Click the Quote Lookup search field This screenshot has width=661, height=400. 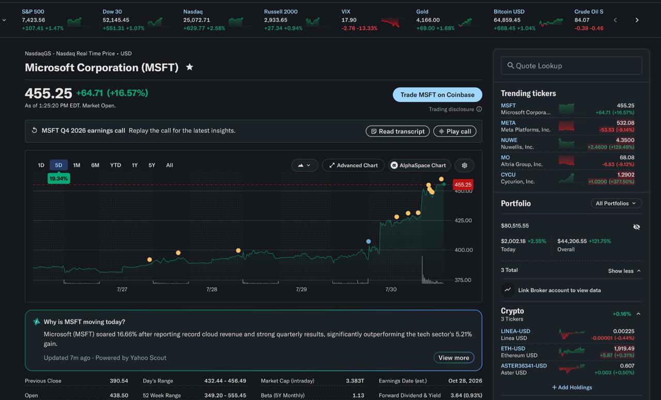click(x=571, y=66)
